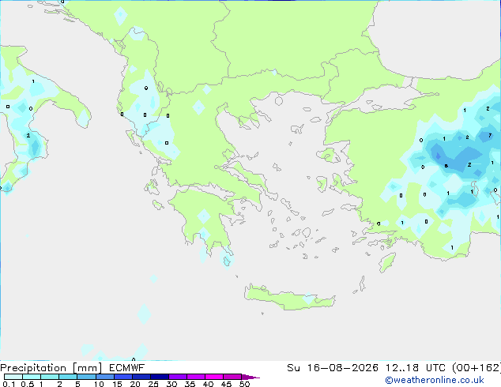Click the legend swatch between 40 and 45
The height and width of the screenshot is (387, 501).
tap(214, 377)
